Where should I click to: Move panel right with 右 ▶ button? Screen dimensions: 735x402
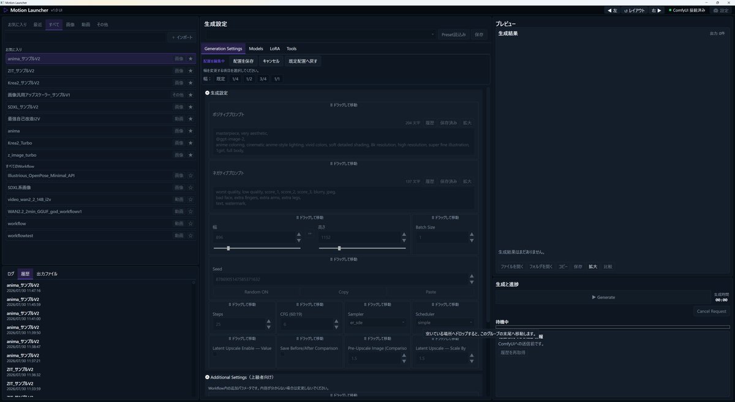(x=657, y=10)
